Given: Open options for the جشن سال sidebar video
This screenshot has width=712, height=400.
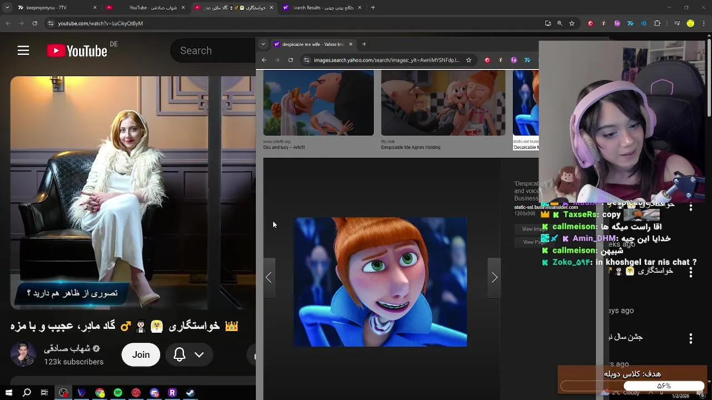Looking at the screenshot, I should coord(691,338).
